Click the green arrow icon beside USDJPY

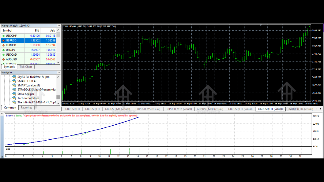tap(4, 50)
